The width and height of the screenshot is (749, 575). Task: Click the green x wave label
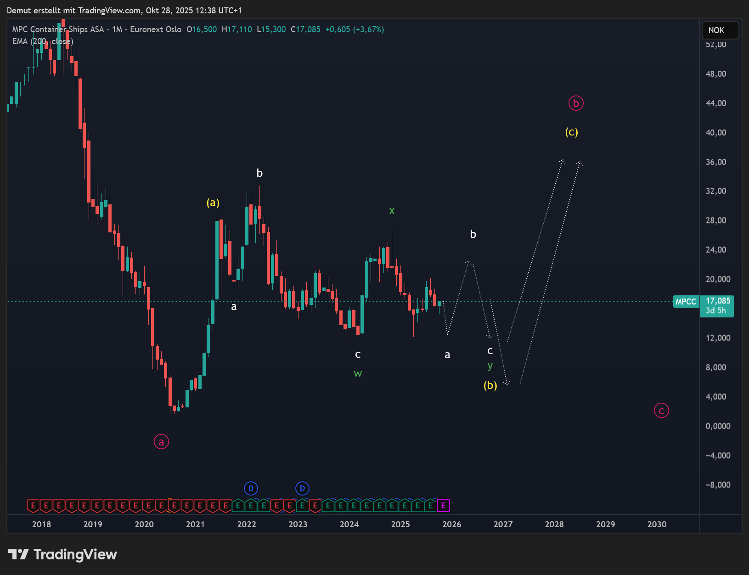(392, 211)
